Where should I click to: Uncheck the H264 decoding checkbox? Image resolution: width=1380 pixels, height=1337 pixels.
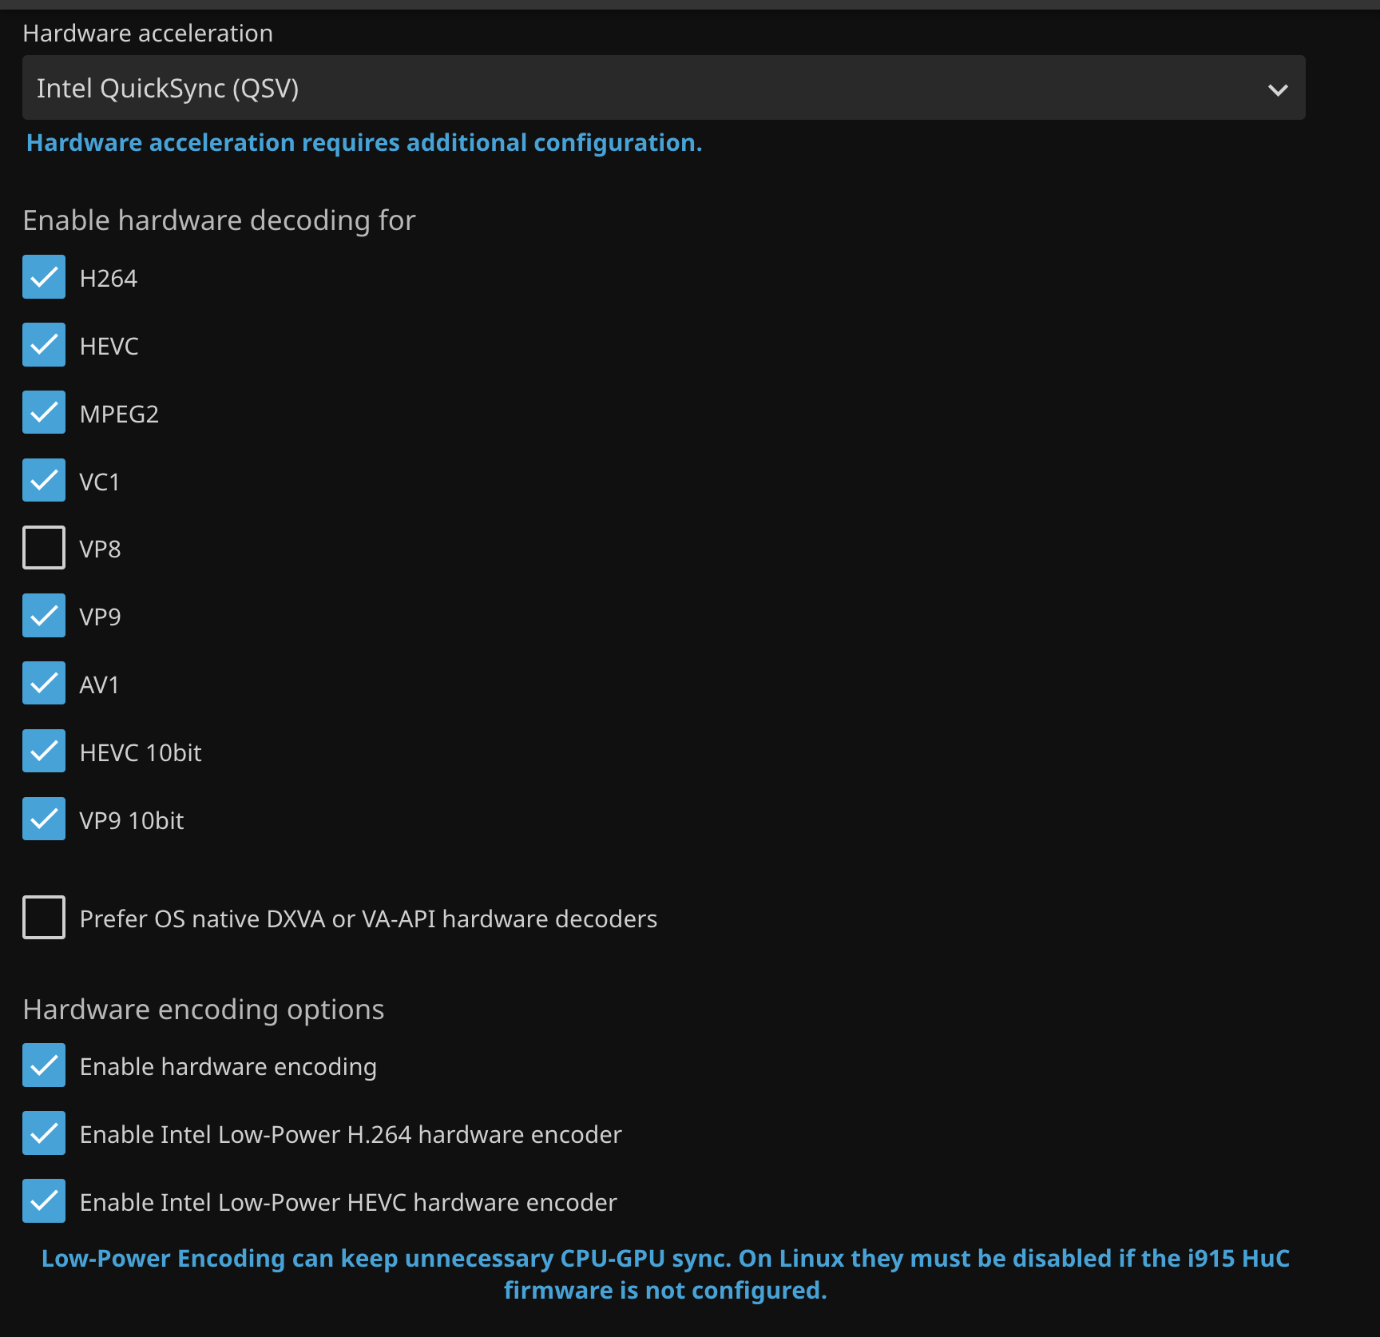pos(44,277)
